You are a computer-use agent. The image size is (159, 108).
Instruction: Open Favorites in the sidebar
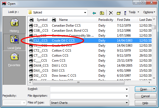click(14, 60)
